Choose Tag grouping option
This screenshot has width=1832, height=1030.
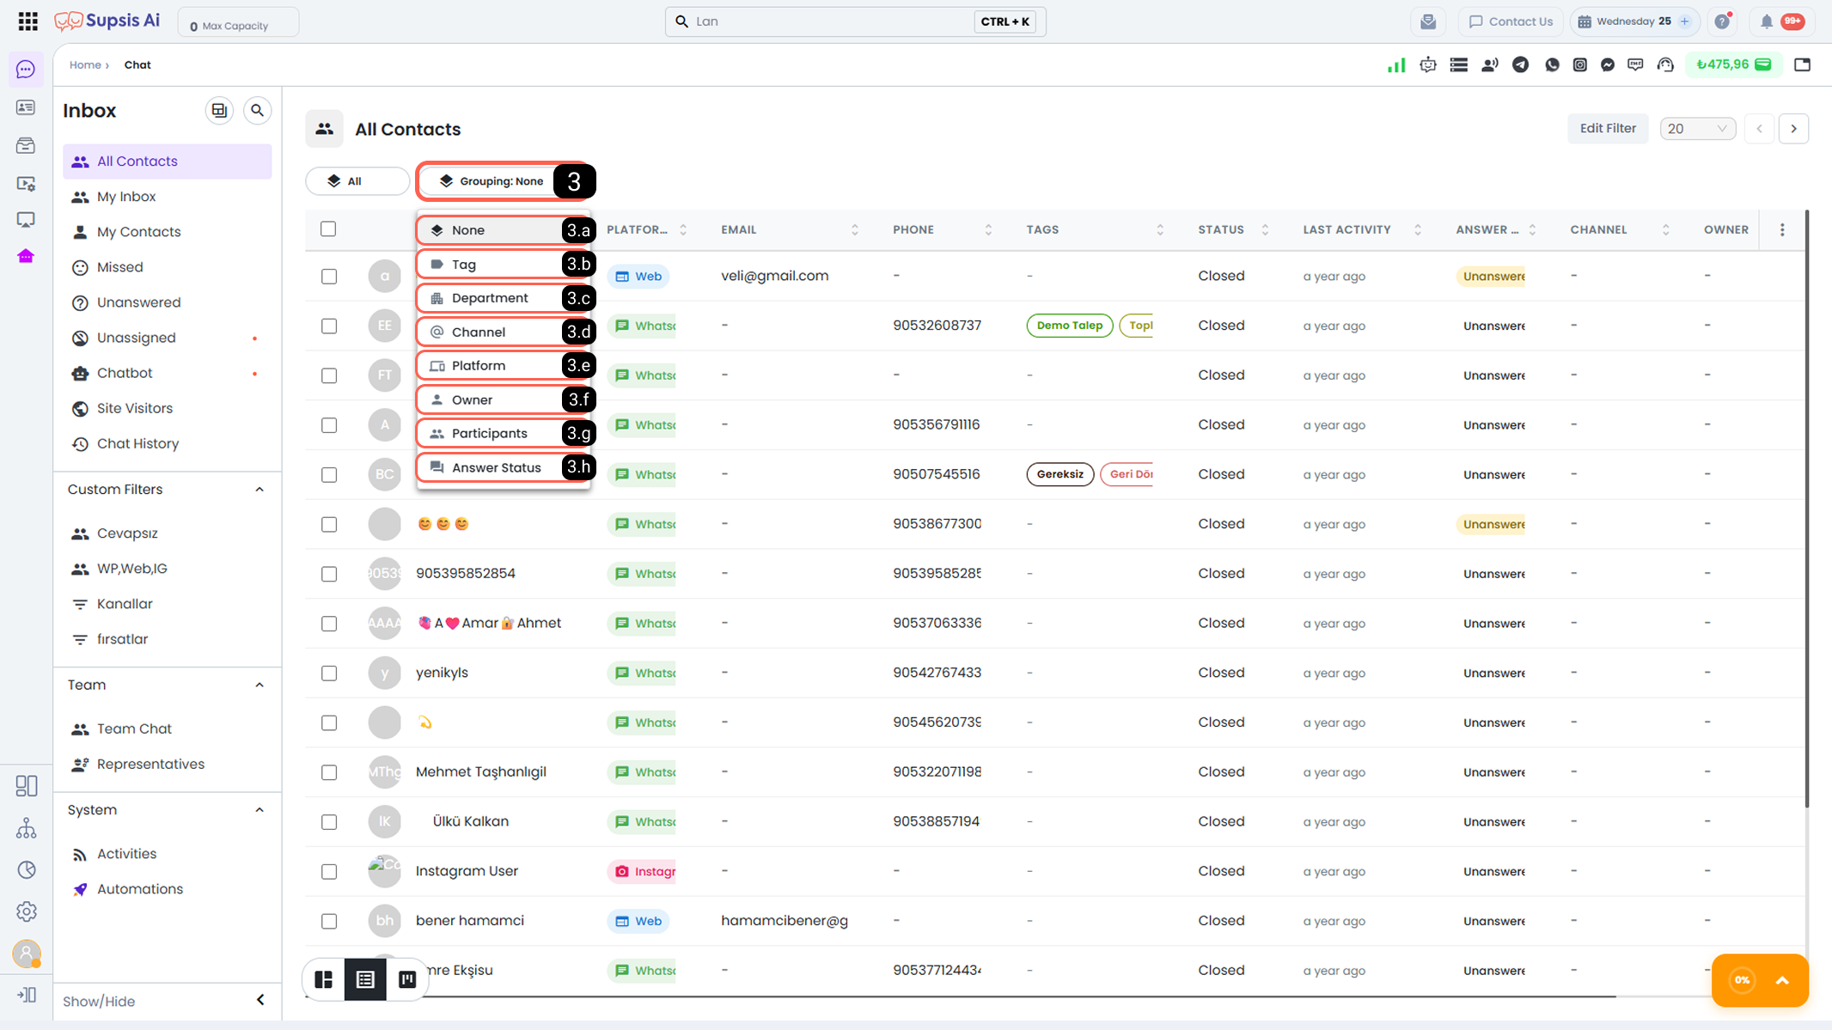pos(504,265)
